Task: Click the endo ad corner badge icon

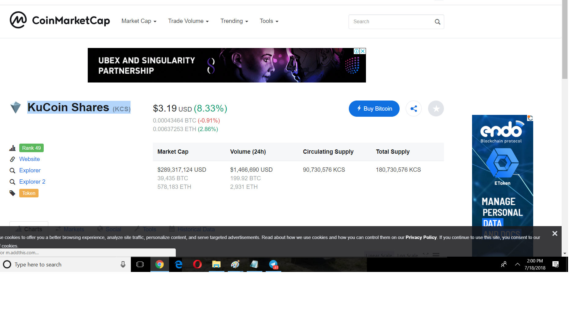Action: click(530, 118)
